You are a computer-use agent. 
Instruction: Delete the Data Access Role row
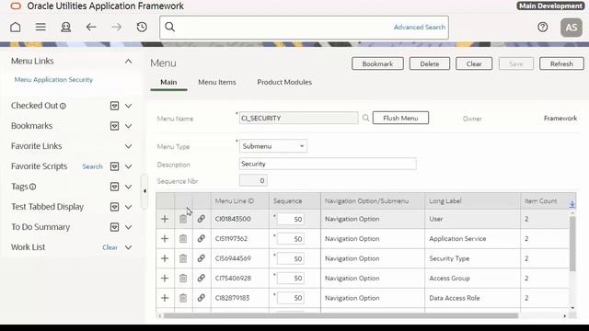coord(183,298)
